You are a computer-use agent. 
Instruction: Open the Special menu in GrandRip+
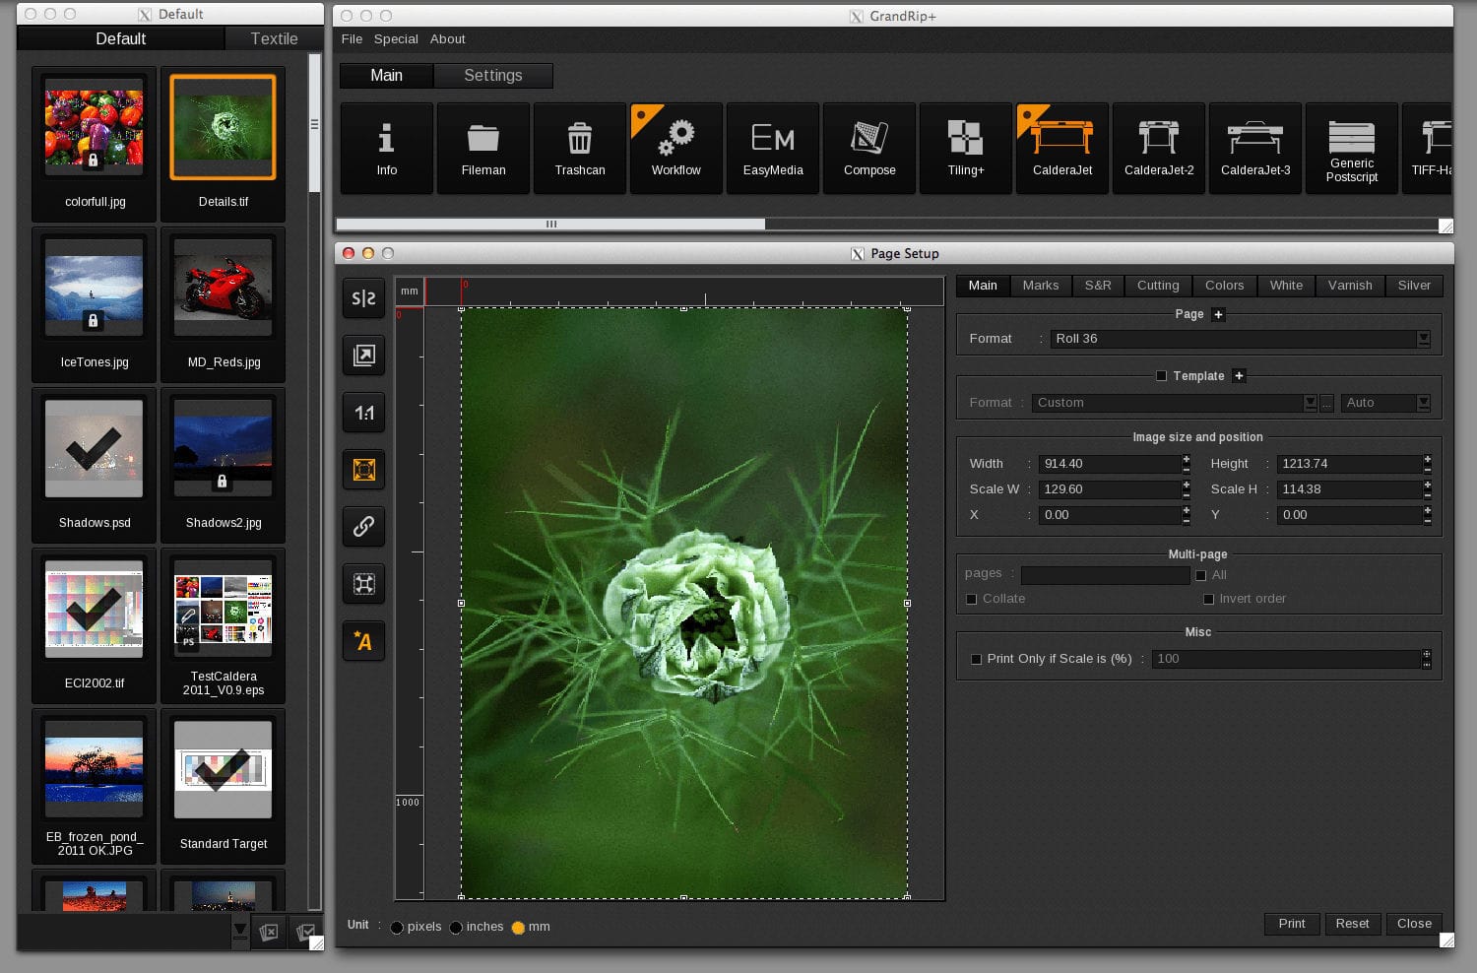(x=396, y=39)
